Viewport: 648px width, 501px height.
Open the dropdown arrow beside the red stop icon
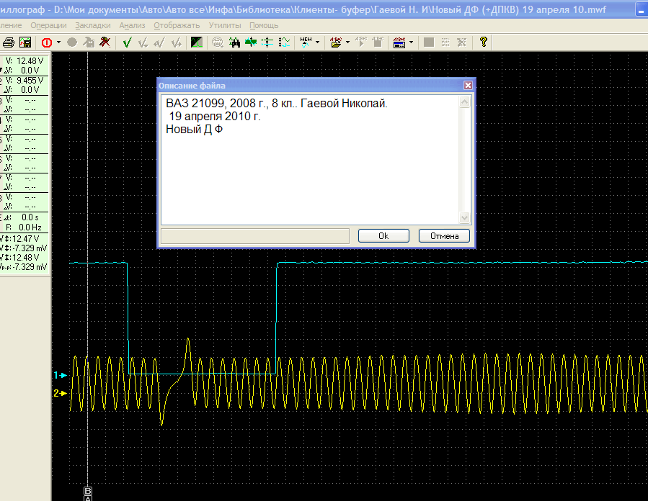click(58, 42)
